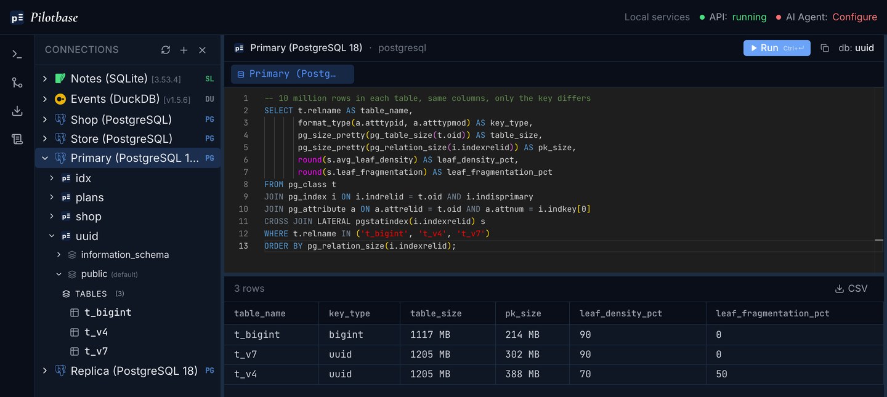Expand the Store (PostgreSQL) connection

tap(45, 138)
